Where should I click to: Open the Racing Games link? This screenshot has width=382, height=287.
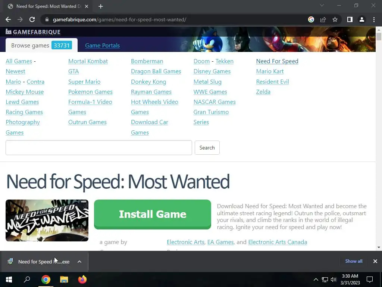coord(24,112)
